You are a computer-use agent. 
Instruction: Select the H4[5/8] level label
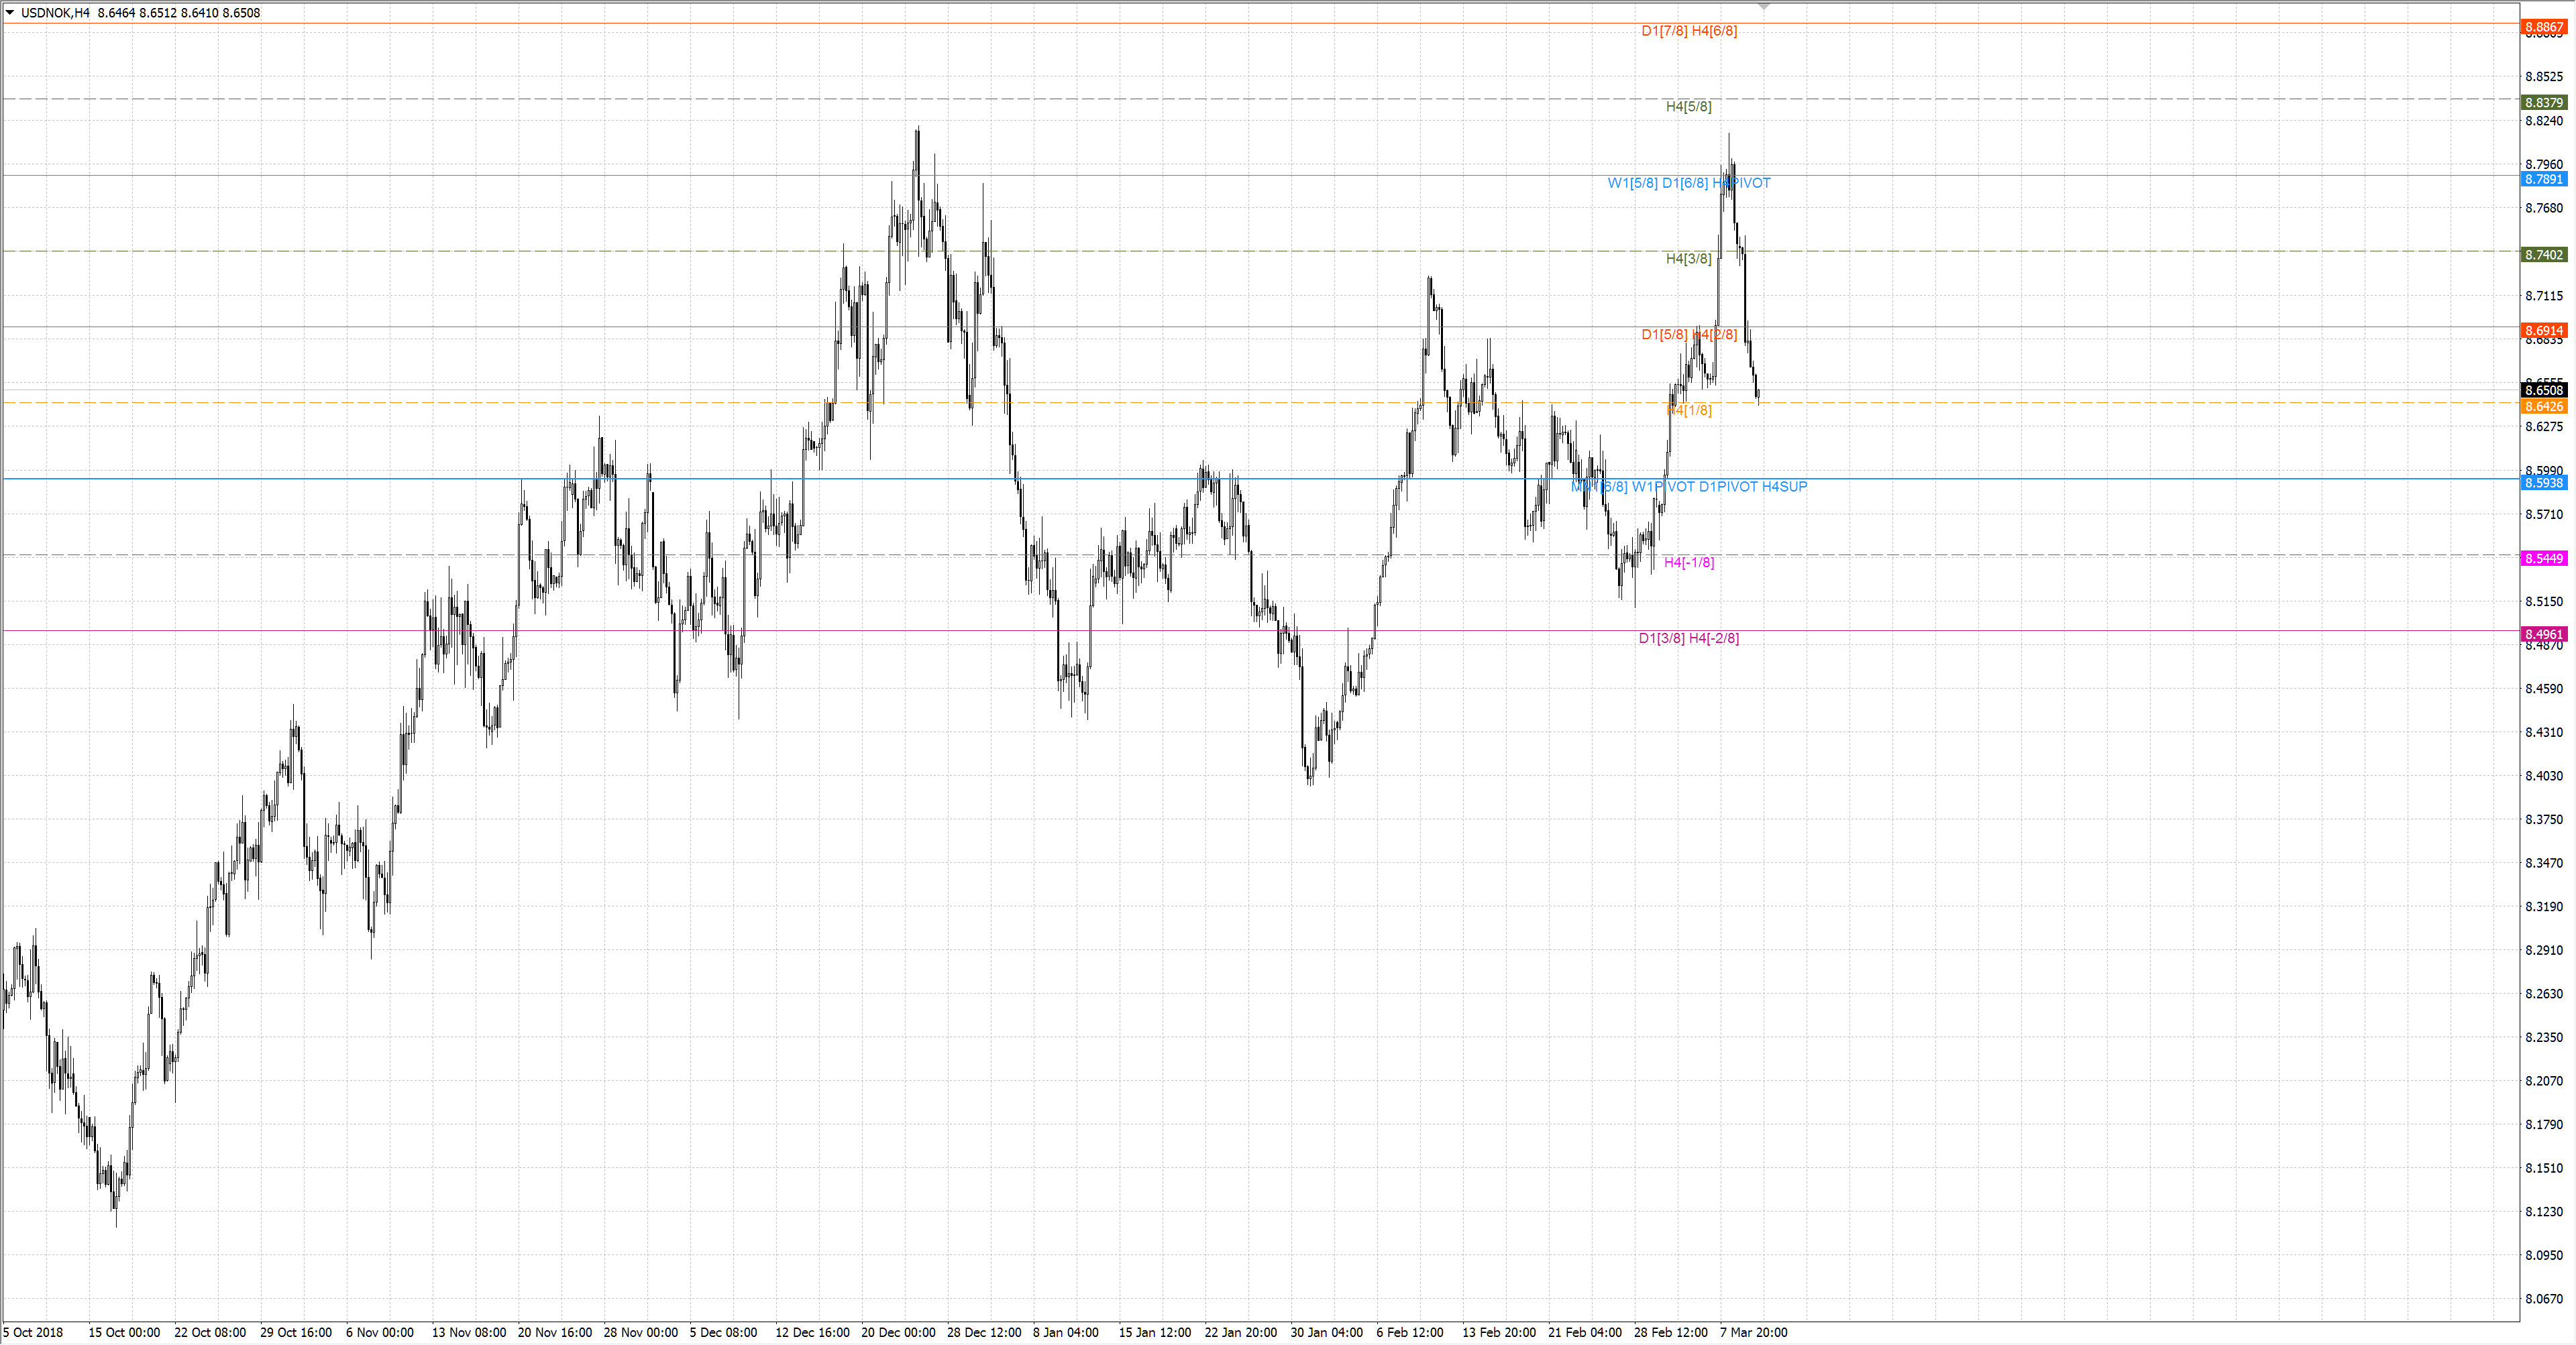[1688, 107]
